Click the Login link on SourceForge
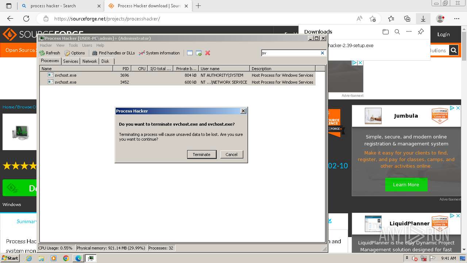Image resolution: width=467 pixels, height=263 pixels. 443,34
